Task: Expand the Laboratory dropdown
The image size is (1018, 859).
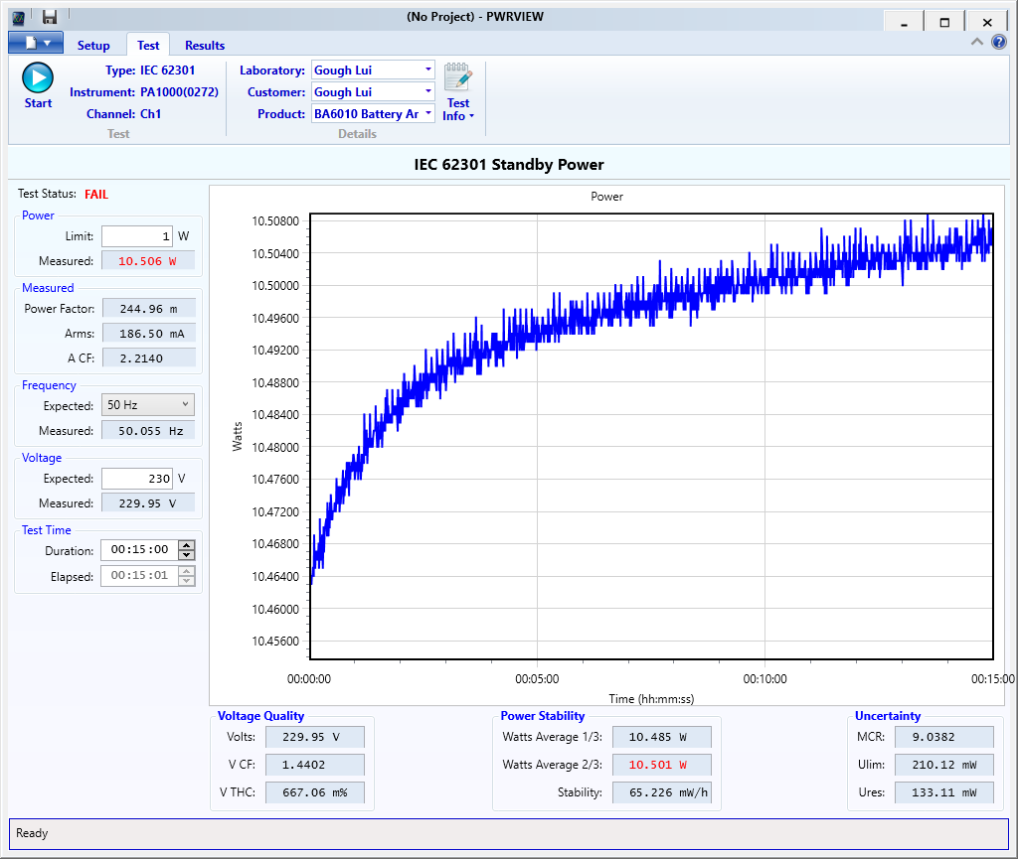Action: point(428,70)
